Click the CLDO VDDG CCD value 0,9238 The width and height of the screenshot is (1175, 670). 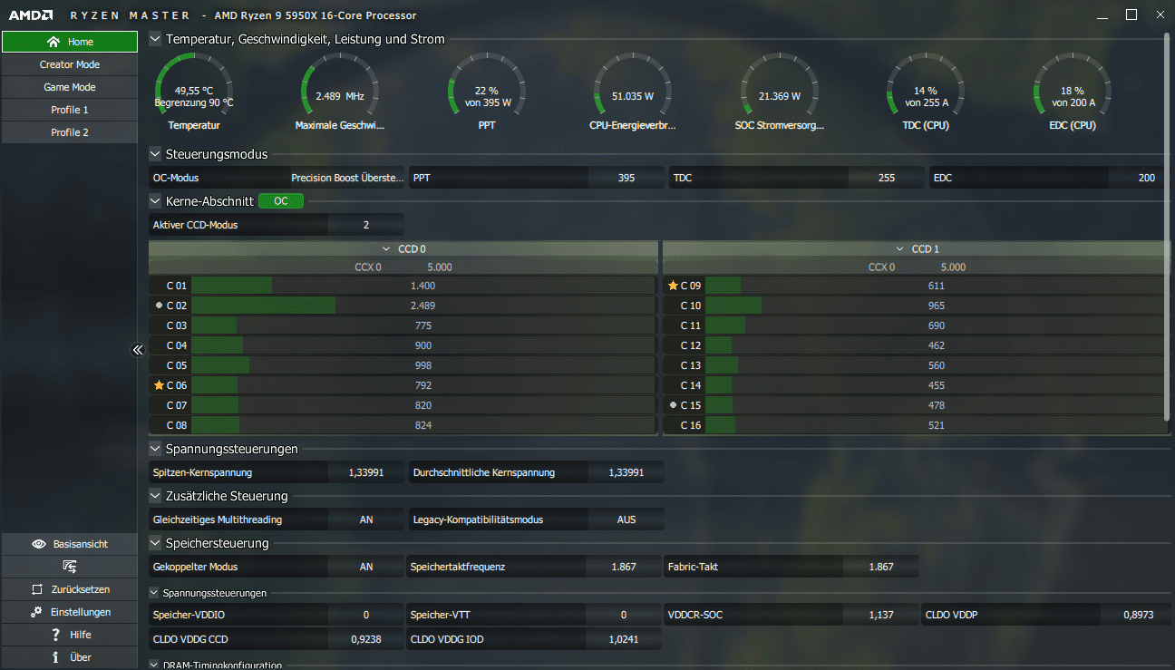366,639
